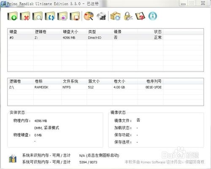
Task: Click the 8E1E-1FDE serial number cell
Action: (x=154, y=87)
